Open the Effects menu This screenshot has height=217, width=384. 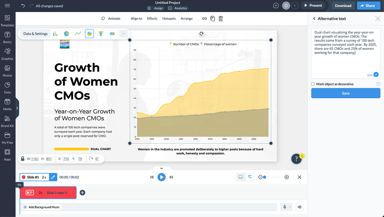pyautogui.click(x=152, y=19)
